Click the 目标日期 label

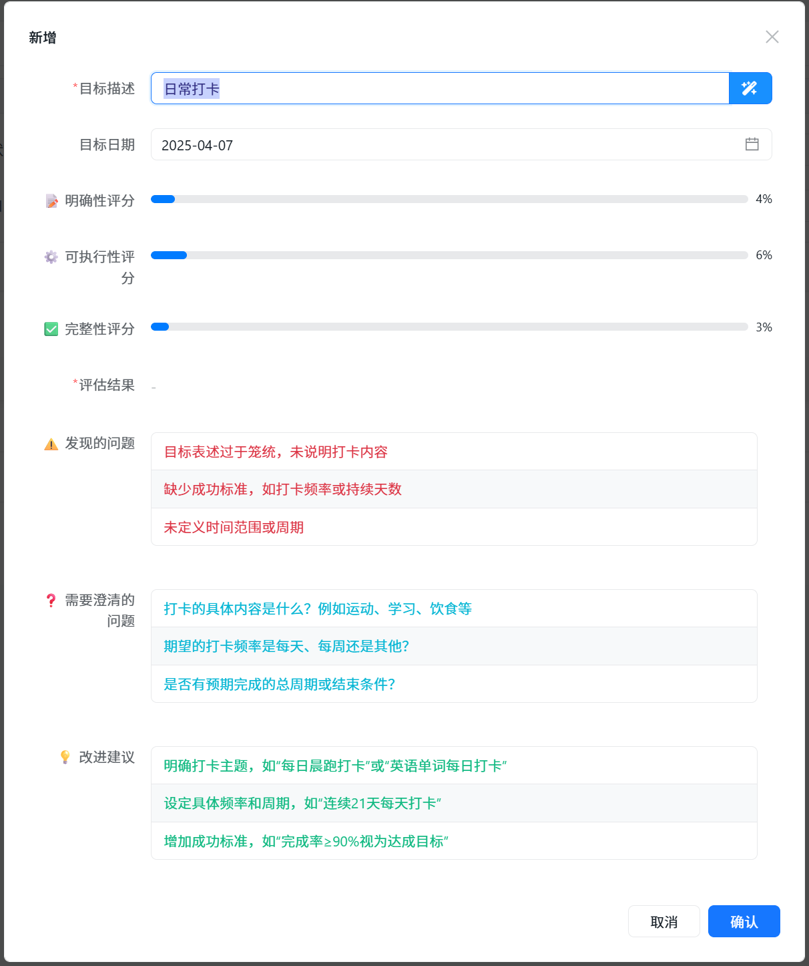pyautogui.click(x=107, y=144)
